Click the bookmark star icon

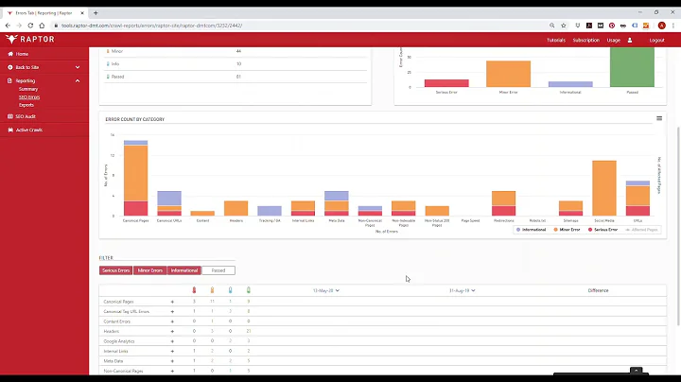tap(564, 26)
